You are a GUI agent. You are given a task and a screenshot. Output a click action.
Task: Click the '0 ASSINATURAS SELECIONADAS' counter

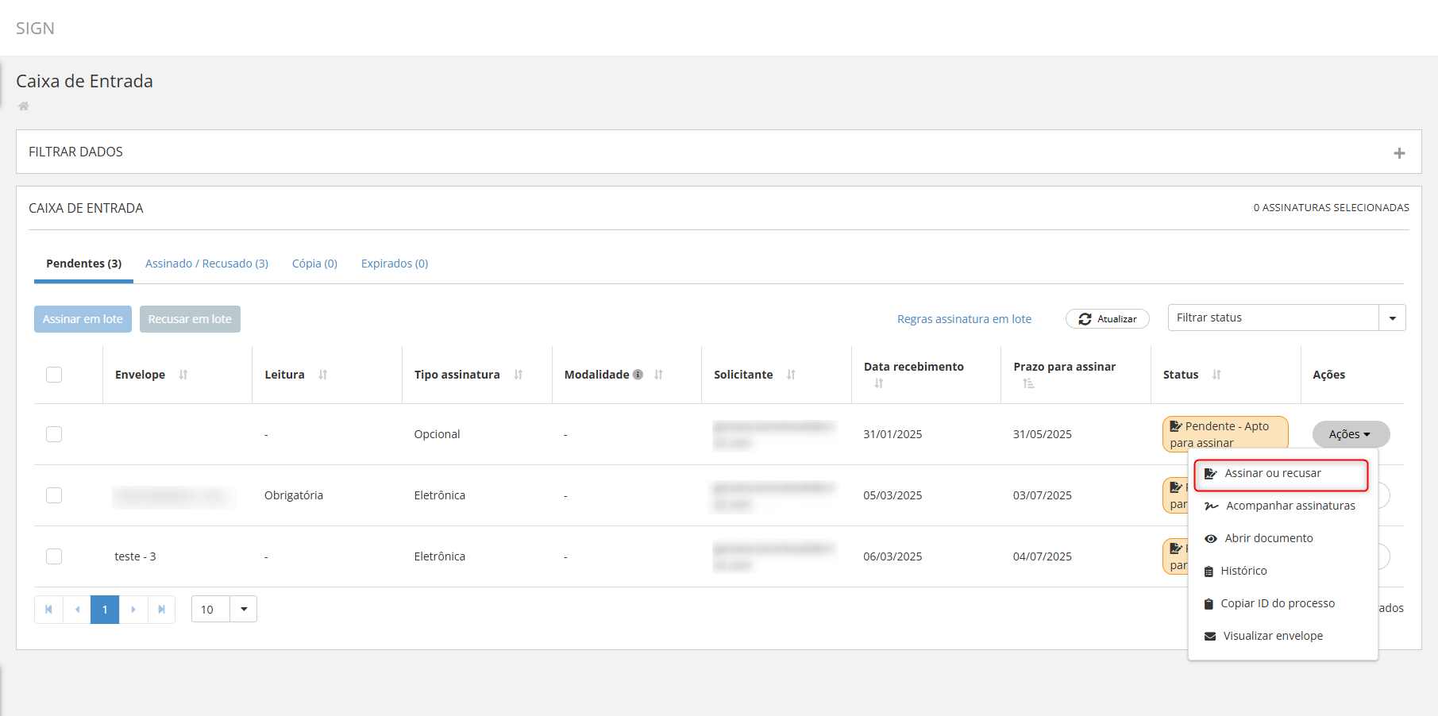[x=1332, y=208]
